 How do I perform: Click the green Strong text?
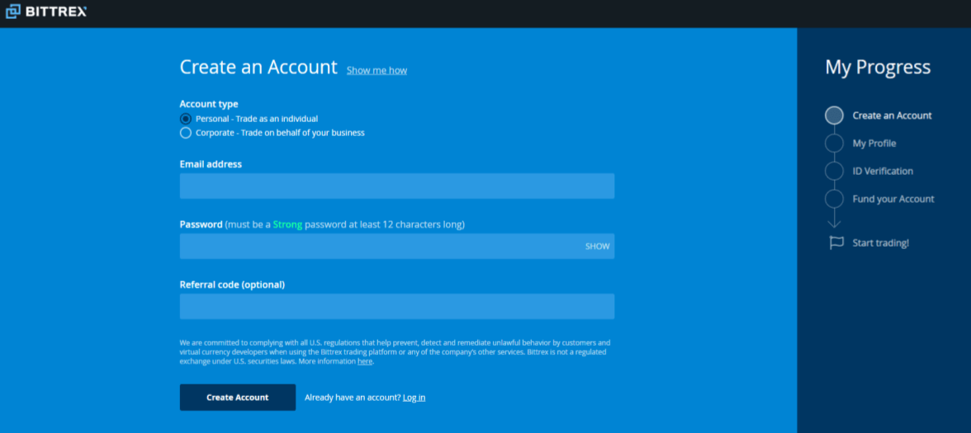point(287,224)
